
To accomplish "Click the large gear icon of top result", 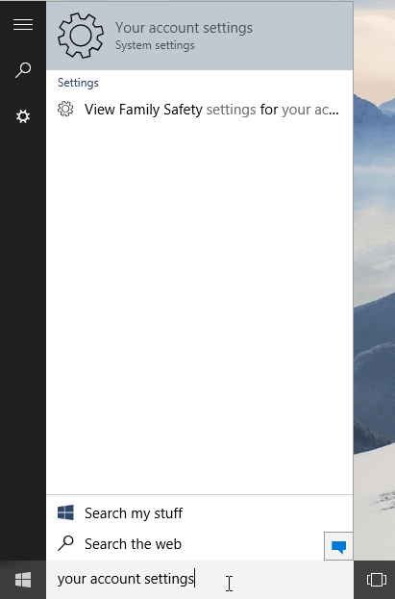I will [81, 36].
